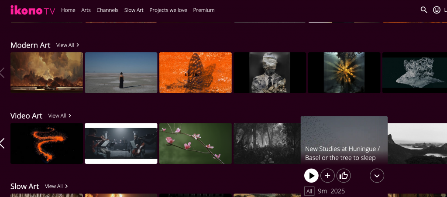Viewport: 447px width, 197px height.
Task: Open the pink cherry blossom video thumbnail
Action: pos(195,143)
